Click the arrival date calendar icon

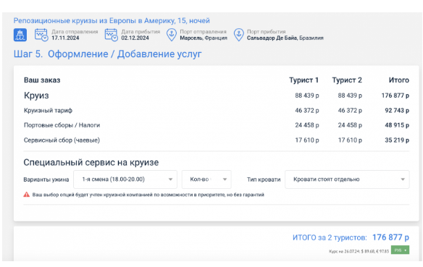(111, 35)
